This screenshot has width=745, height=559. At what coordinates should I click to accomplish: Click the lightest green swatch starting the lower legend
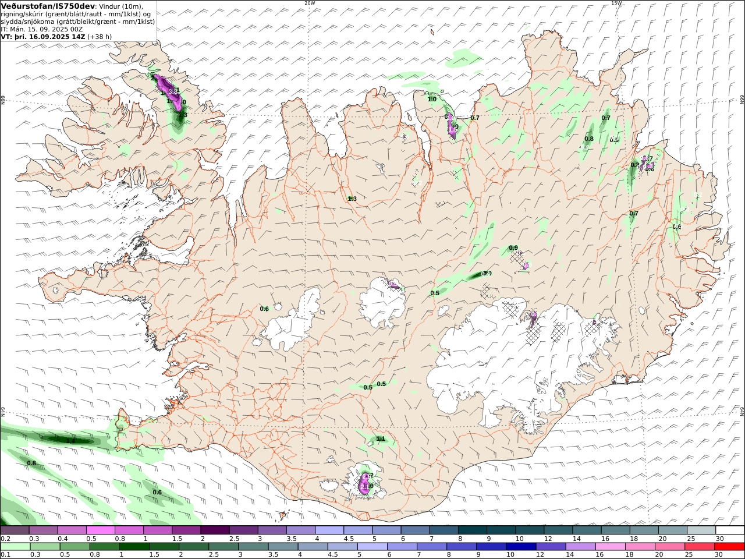click(x=15, y=547)
